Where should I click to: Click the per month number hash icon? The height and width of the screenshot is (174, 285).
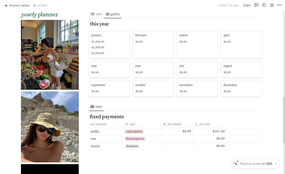tap(164, 124)
